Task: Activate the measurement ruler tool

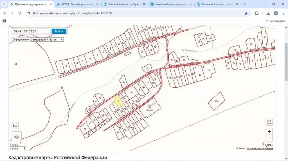Action: [15, 126]
